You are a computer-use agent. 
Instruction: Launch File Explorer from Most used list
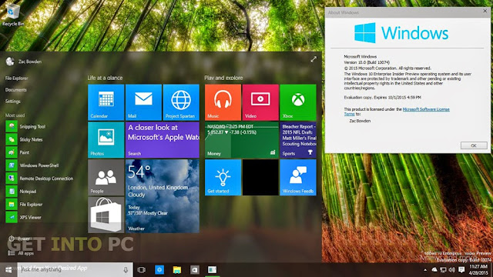pyautogui.click(x=24, y=205)
